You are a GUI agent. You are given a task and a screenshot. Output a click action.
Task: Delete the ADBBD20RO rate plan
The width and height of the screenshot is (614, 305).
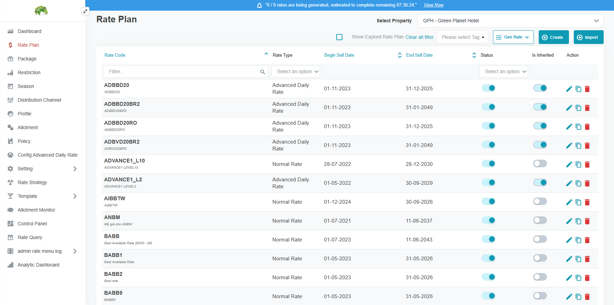[x=587, y=127]
